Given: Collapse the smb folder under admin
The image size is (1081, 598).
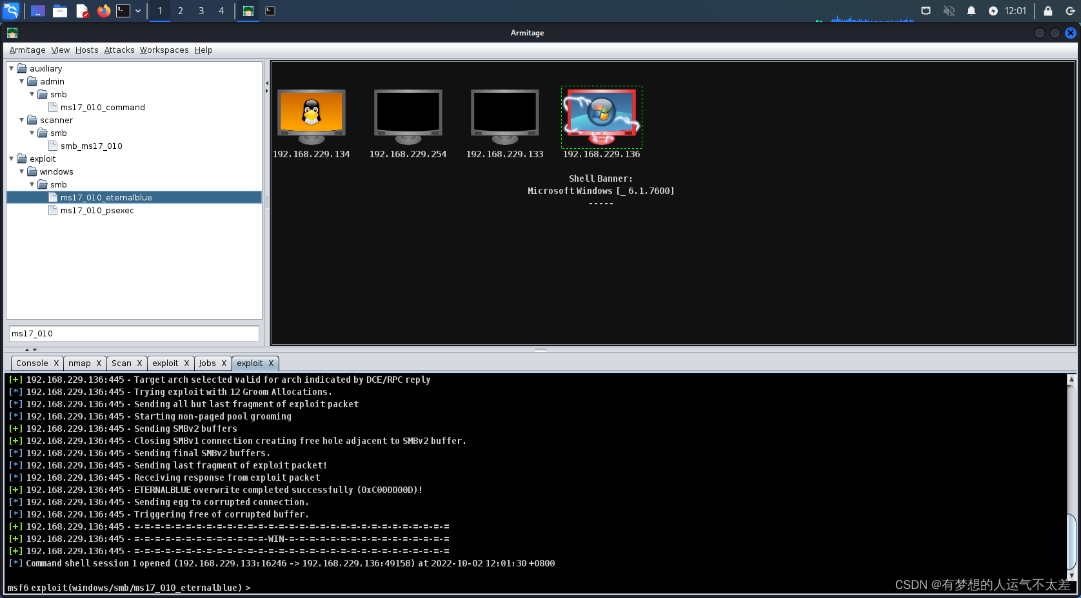Looking at the screenshot, I should 32,94.
